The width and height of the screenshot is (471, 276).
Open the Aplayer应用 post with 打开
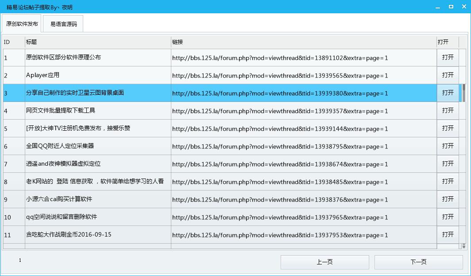tap(448, 75)
